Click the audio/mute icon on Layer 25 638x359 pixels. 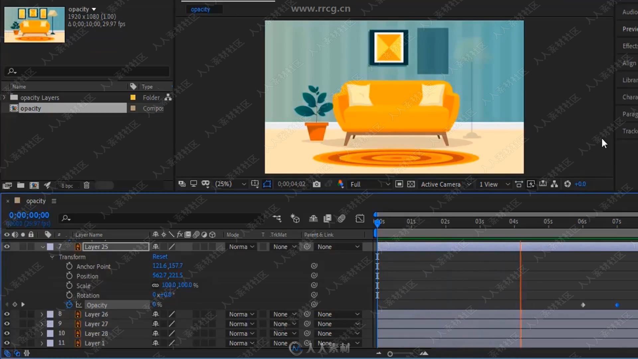tap(15, 246)
